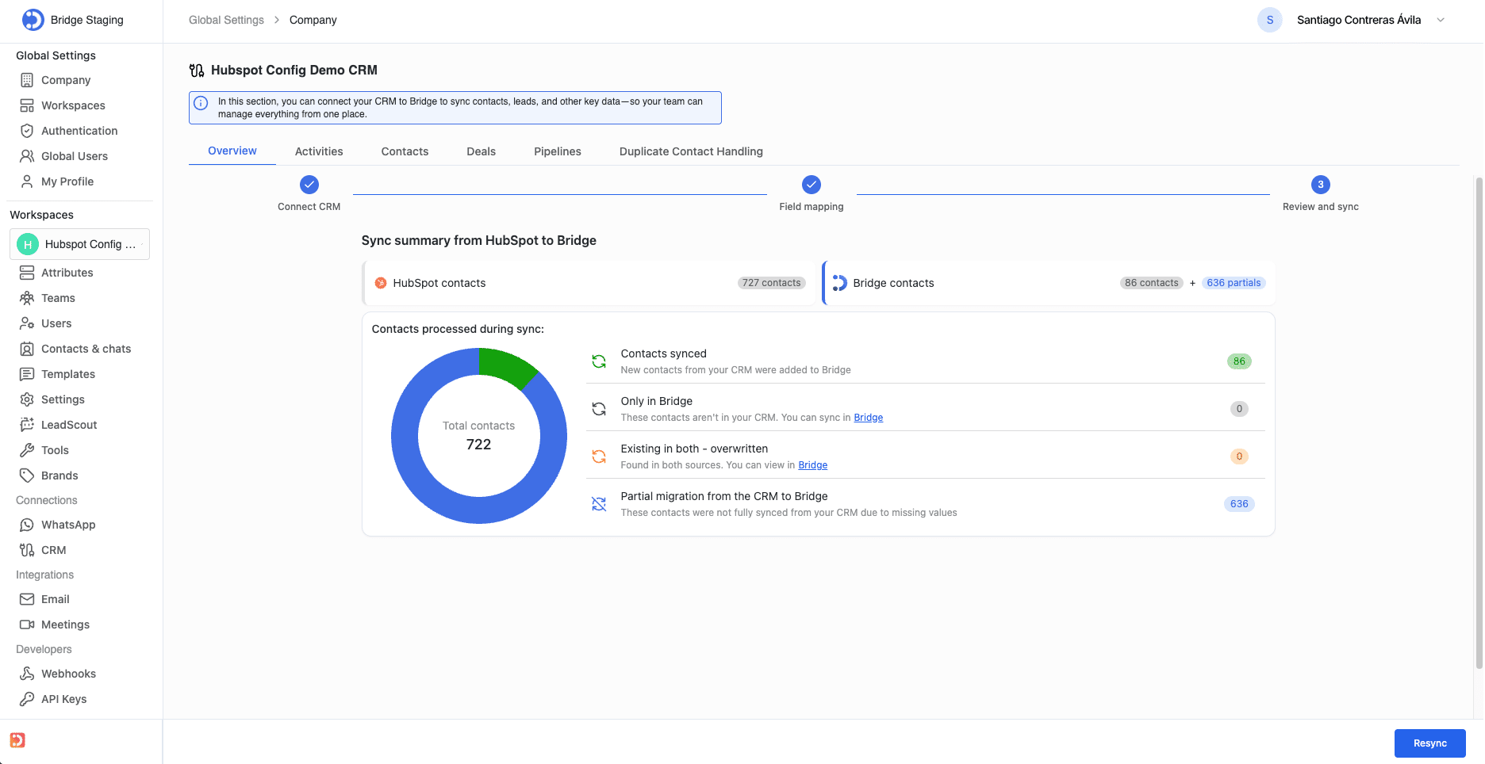The image size is (1485, 764).
Task: Click the Global Users people icon
Action: point(27,156)
